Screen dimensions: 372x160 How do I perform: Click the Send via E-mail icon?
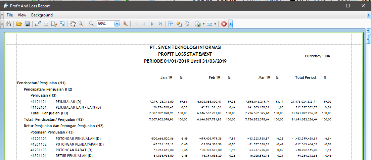tap(209, 24)
